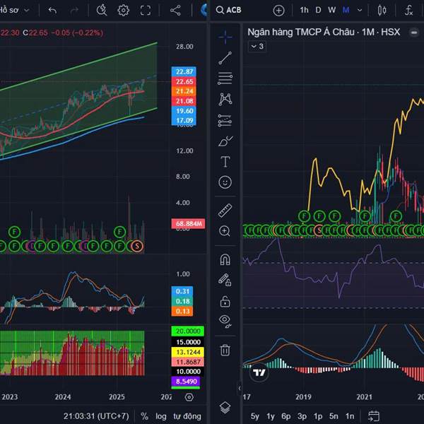Select the crosshair cursor tool

click(x=225, y=37)
